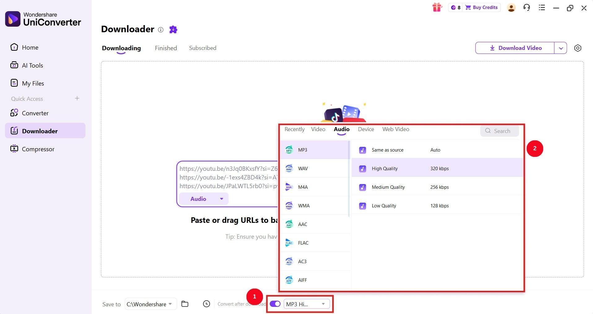Open support via the headset icon
This screenshot has width=593, height=314.
(526, 7)
